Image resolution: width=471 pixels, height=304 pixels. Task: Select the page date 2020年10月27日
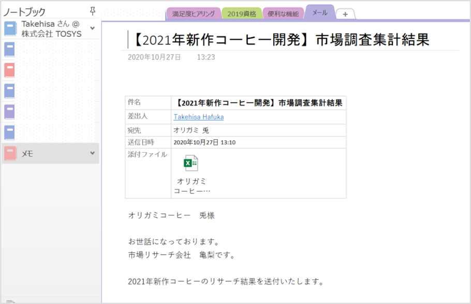[154, 57]
